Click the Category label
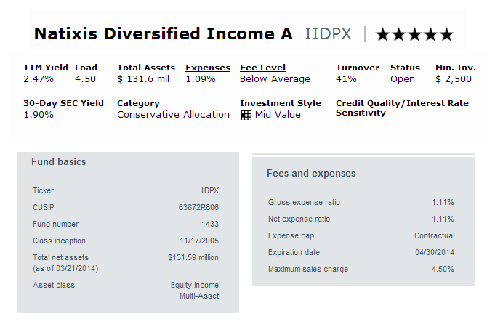The height and width of the screenshot is (335, 495). coord(138,104)
